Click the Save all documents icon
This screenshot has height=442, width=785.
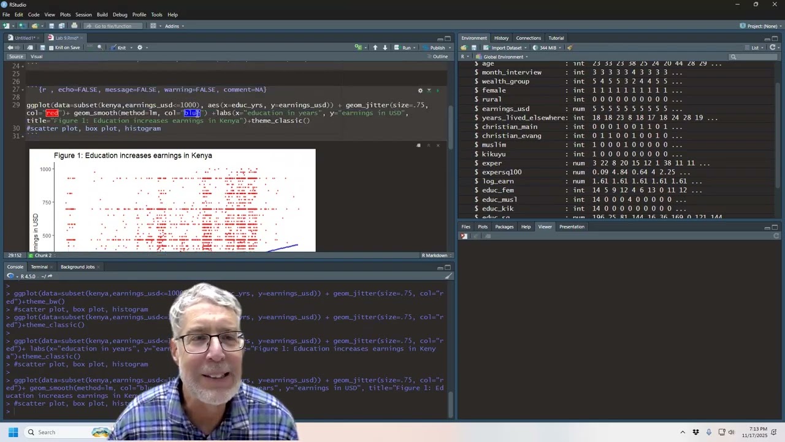click(61, 26)
